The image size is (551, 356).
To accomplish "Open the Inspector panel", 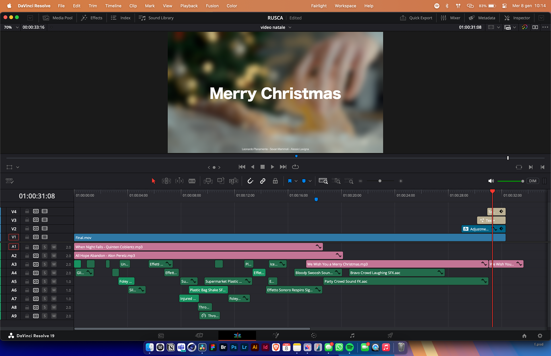I will pos(517,18).
